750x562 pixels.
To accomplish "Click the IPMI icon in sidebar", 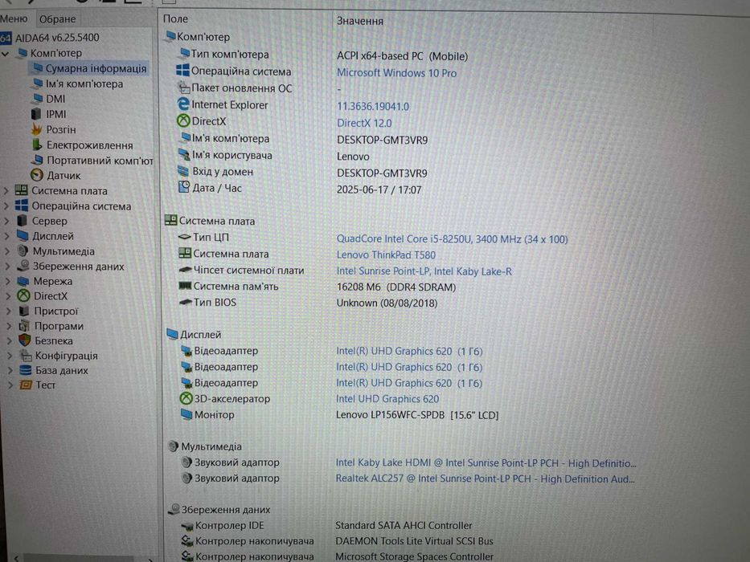I will [x=36, y=114].
